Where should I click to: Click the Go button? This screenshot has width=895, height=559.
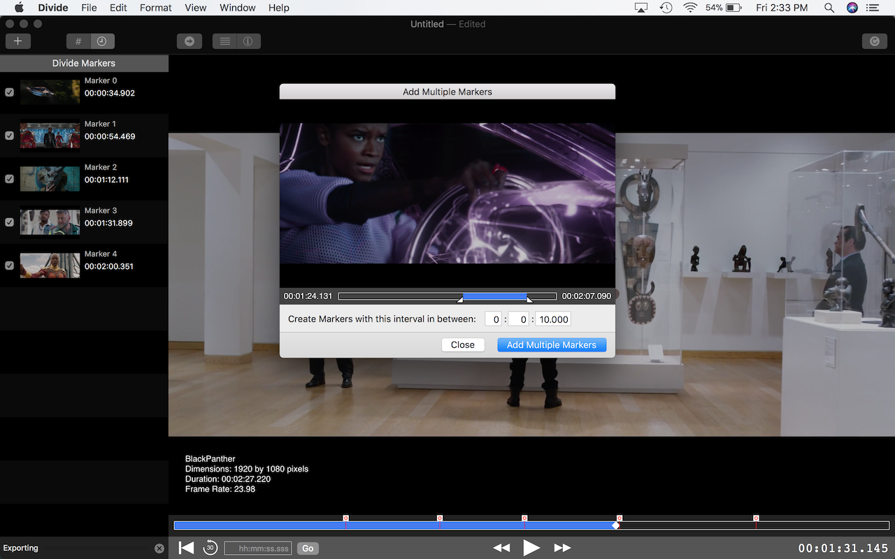pos(308,549)
